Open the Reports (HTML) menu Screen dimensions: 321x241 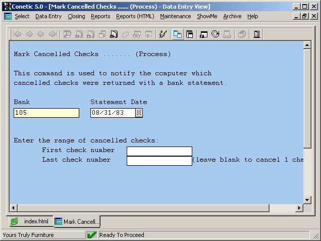(135, 16)
